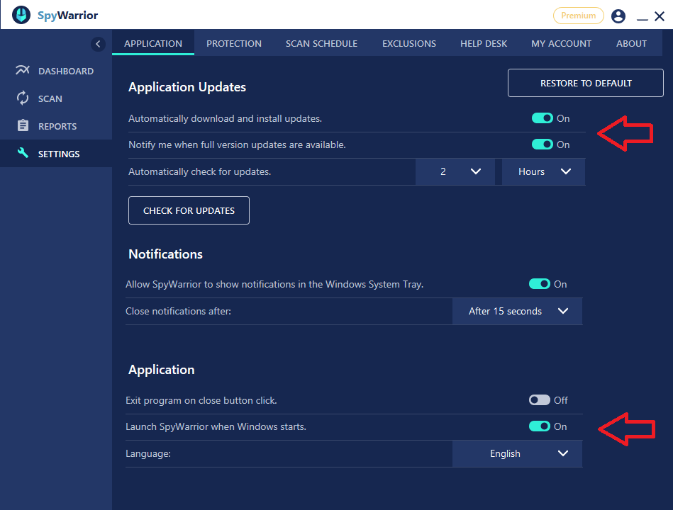This screenshot has height=510, width=673.
Task: Turn off automatic download and install updates
Action: pyautogui.click(x=542, y=118)
